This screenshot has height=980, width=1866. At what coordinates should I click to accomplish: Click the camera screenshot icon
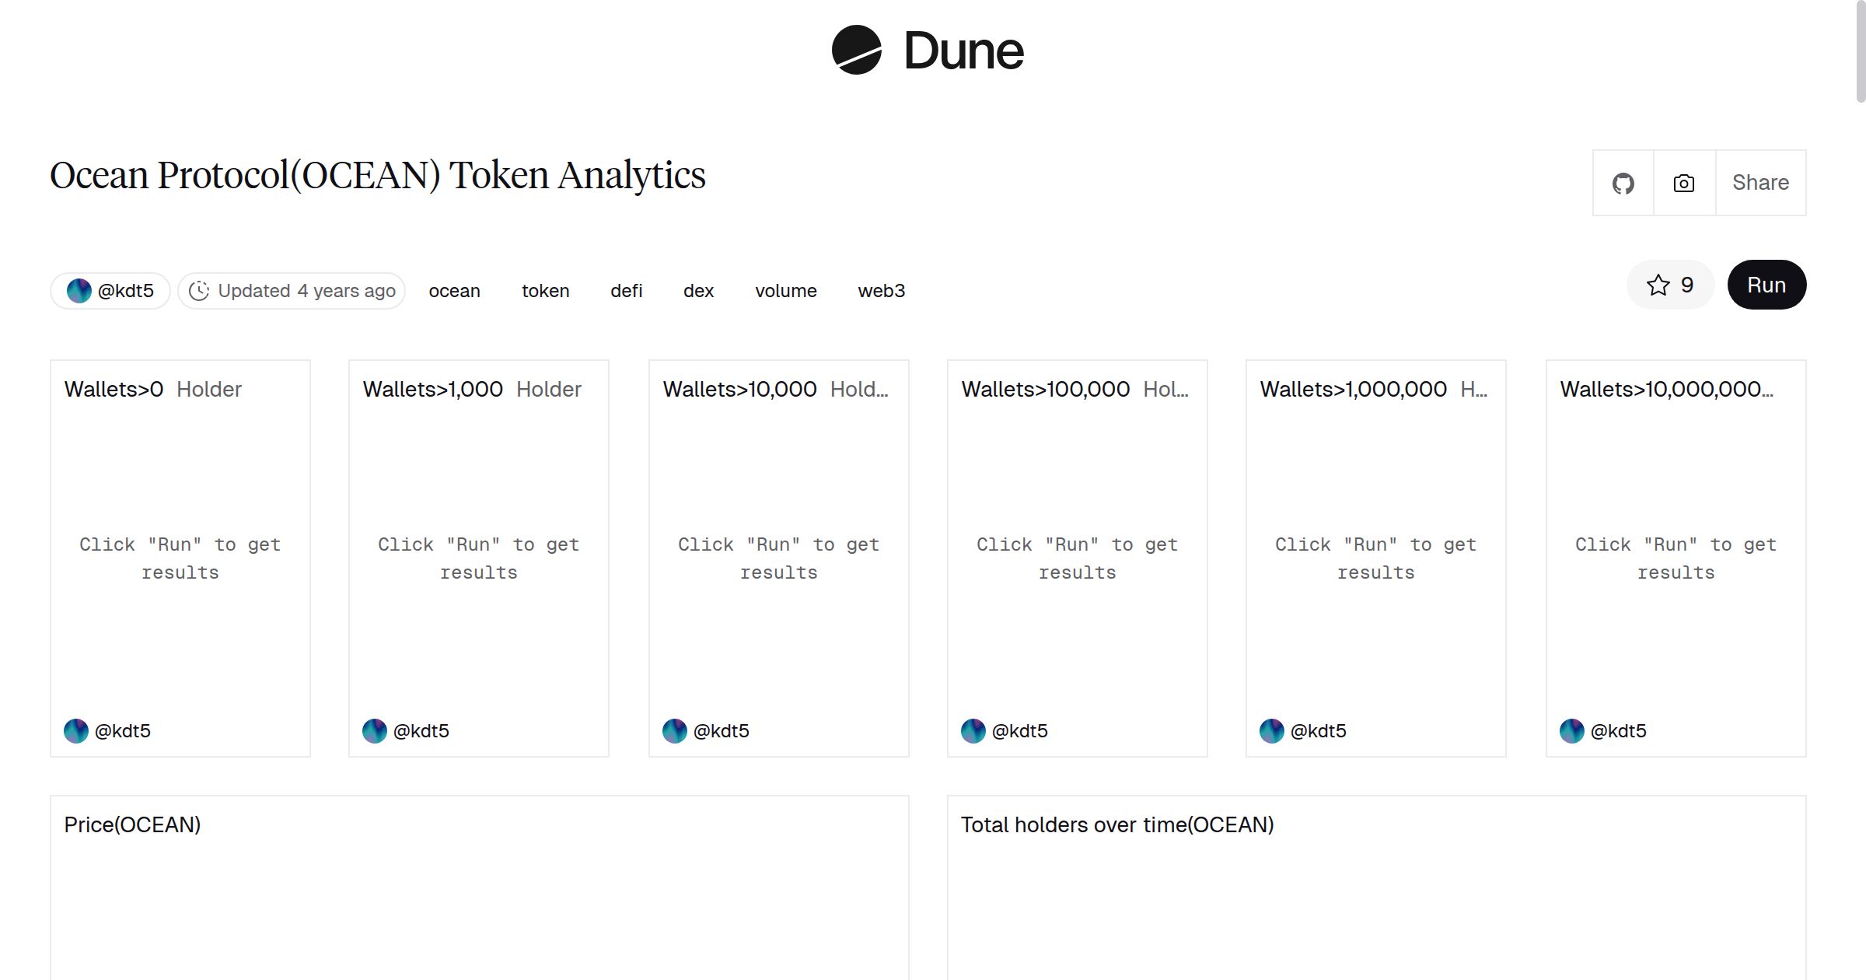pos(1683,183)
